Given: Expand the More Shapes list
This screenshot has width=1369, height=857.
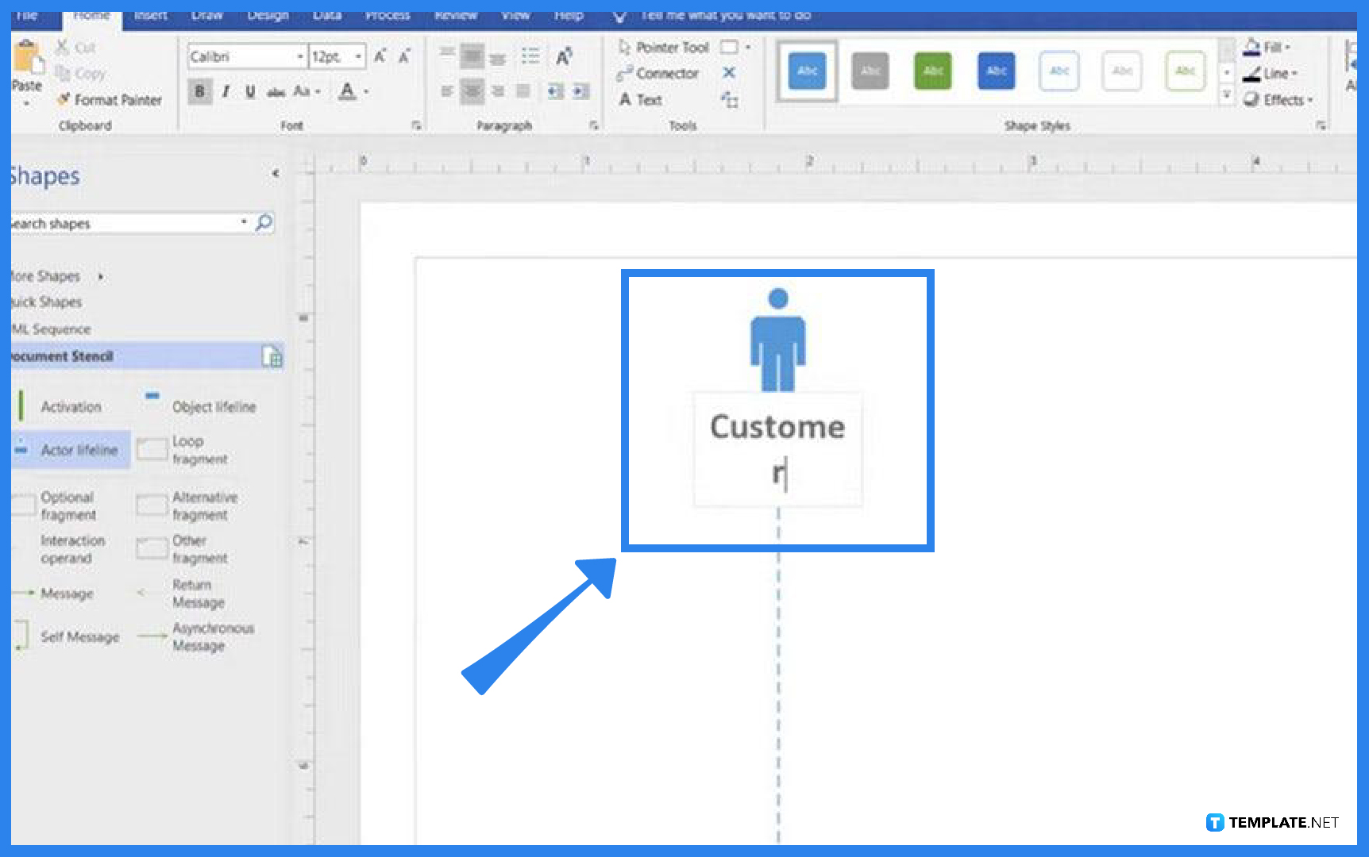Looking at the screenshot, I should 100,275.
